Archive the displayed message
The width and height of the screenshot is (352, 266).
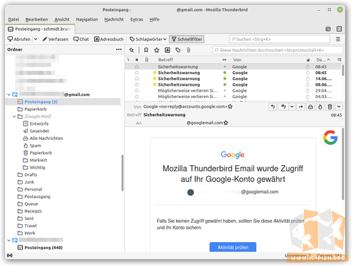point(310,107)
